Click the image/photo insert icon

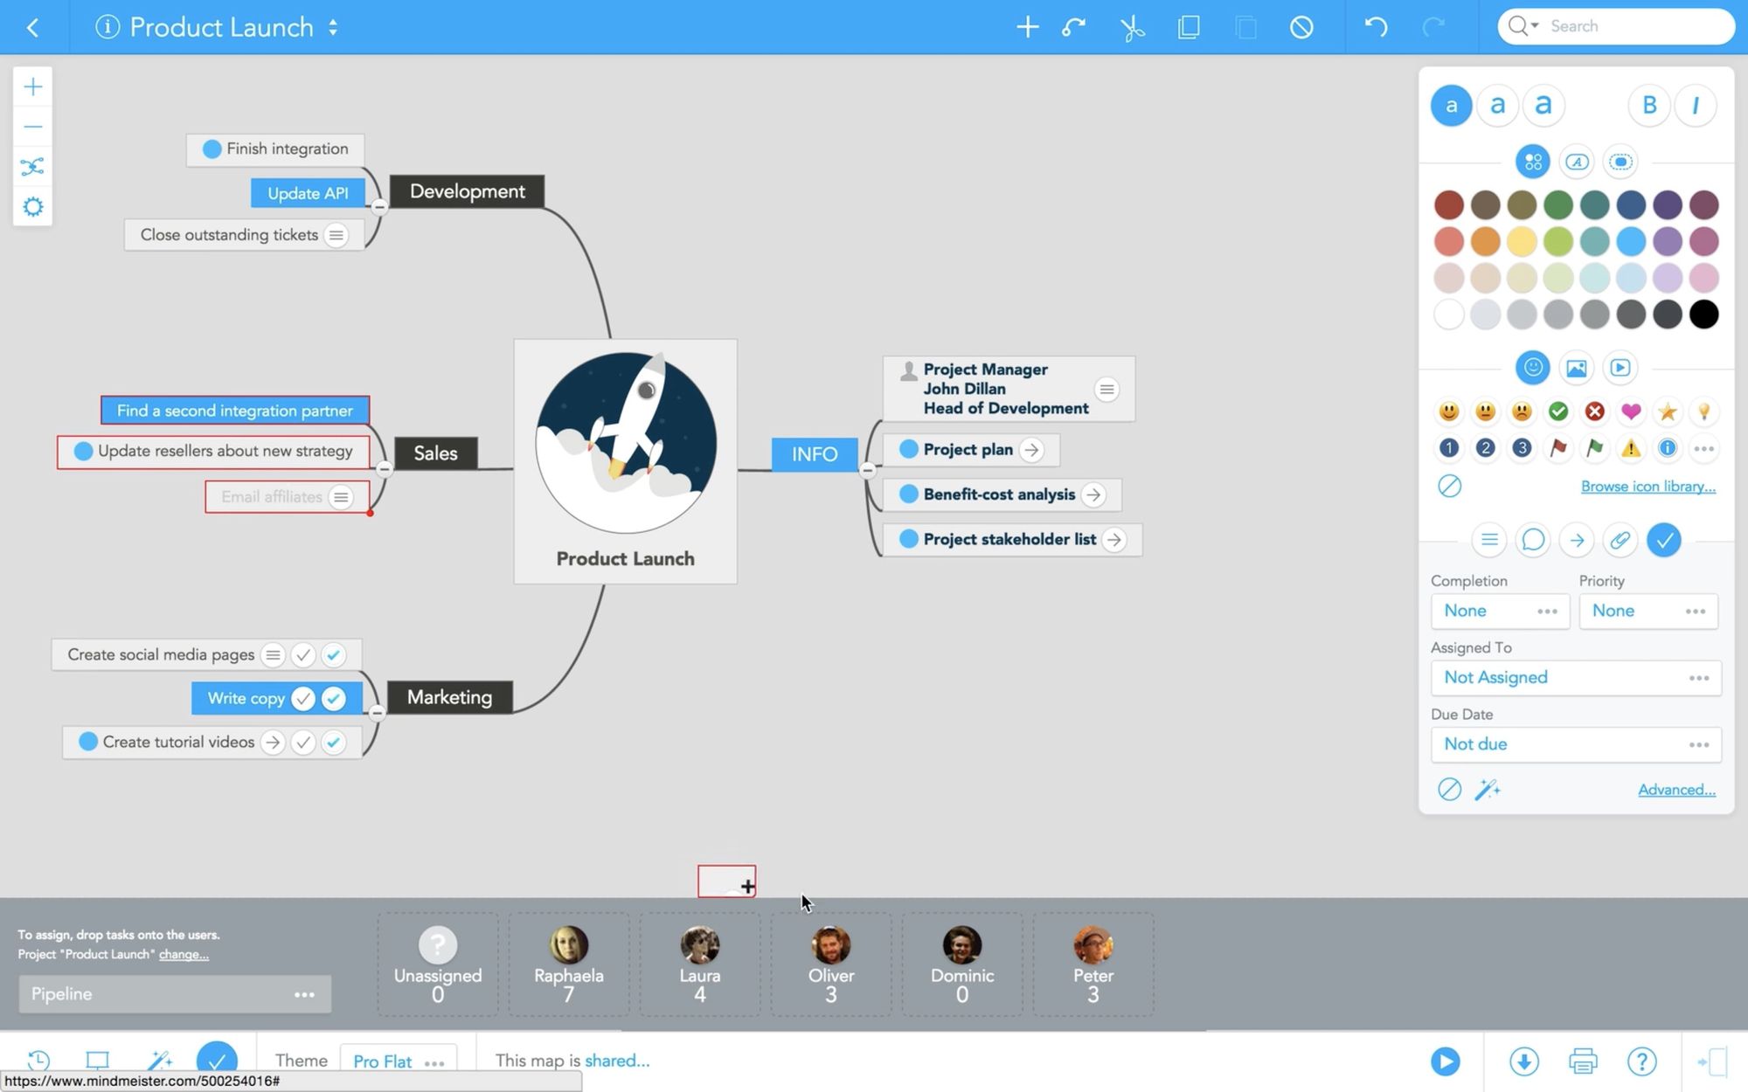pos(1578,368)
